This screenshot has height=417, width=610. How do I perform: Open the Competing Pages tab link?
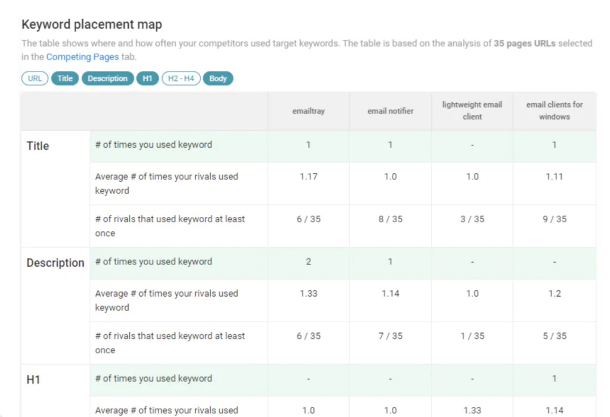click(x=82, y=57)
